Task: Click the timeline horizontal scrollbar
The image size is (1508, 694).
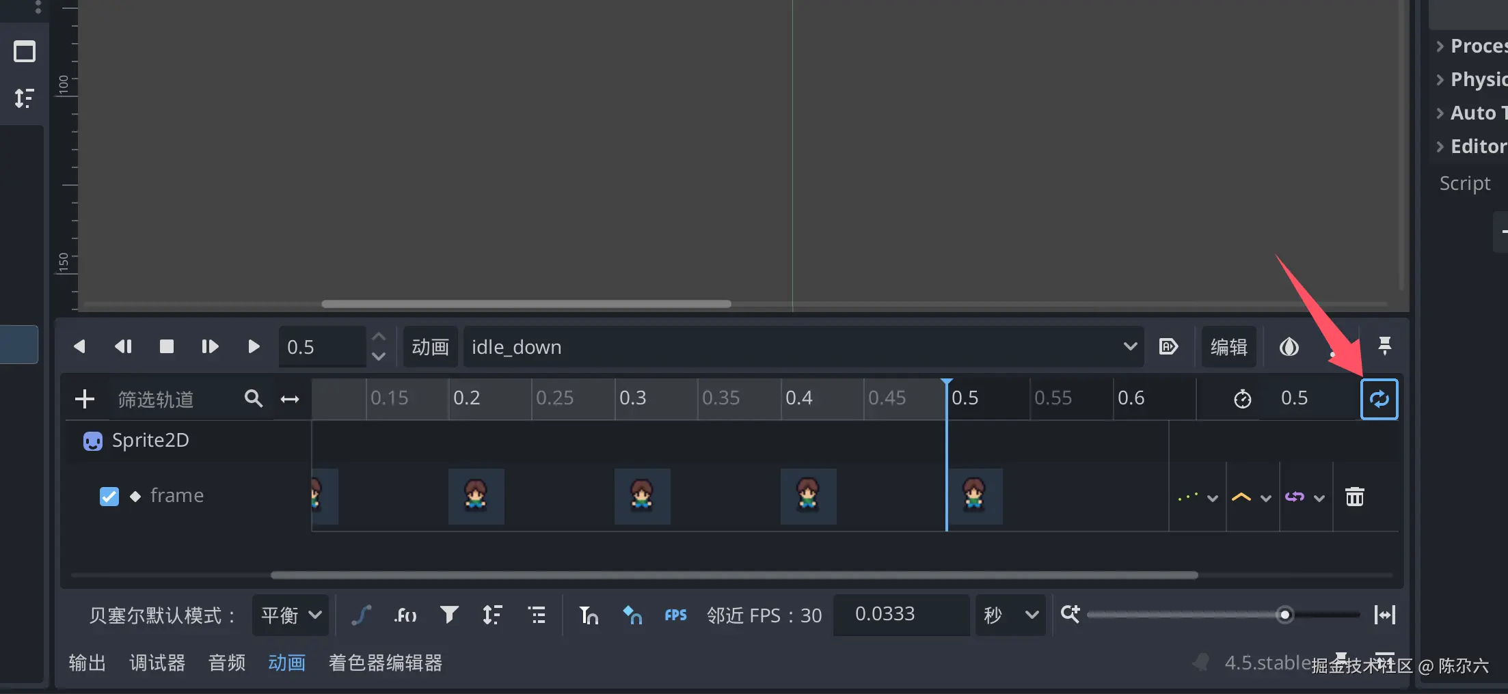Action: [x=734, y=575]
